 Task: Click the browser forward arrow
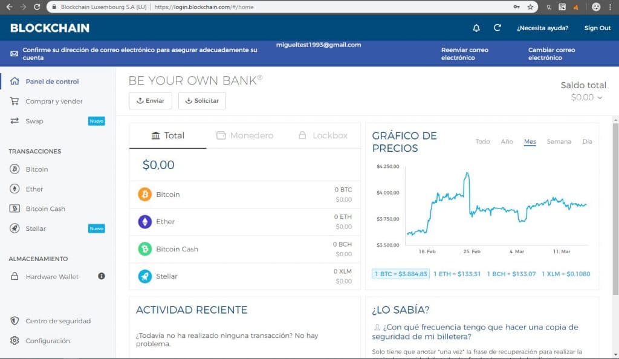click(x=23, y=7)
